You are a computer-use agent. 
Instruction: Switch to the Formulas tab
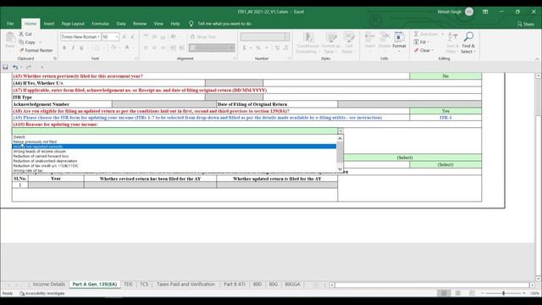pyautogui.click(x=100, y=24)
